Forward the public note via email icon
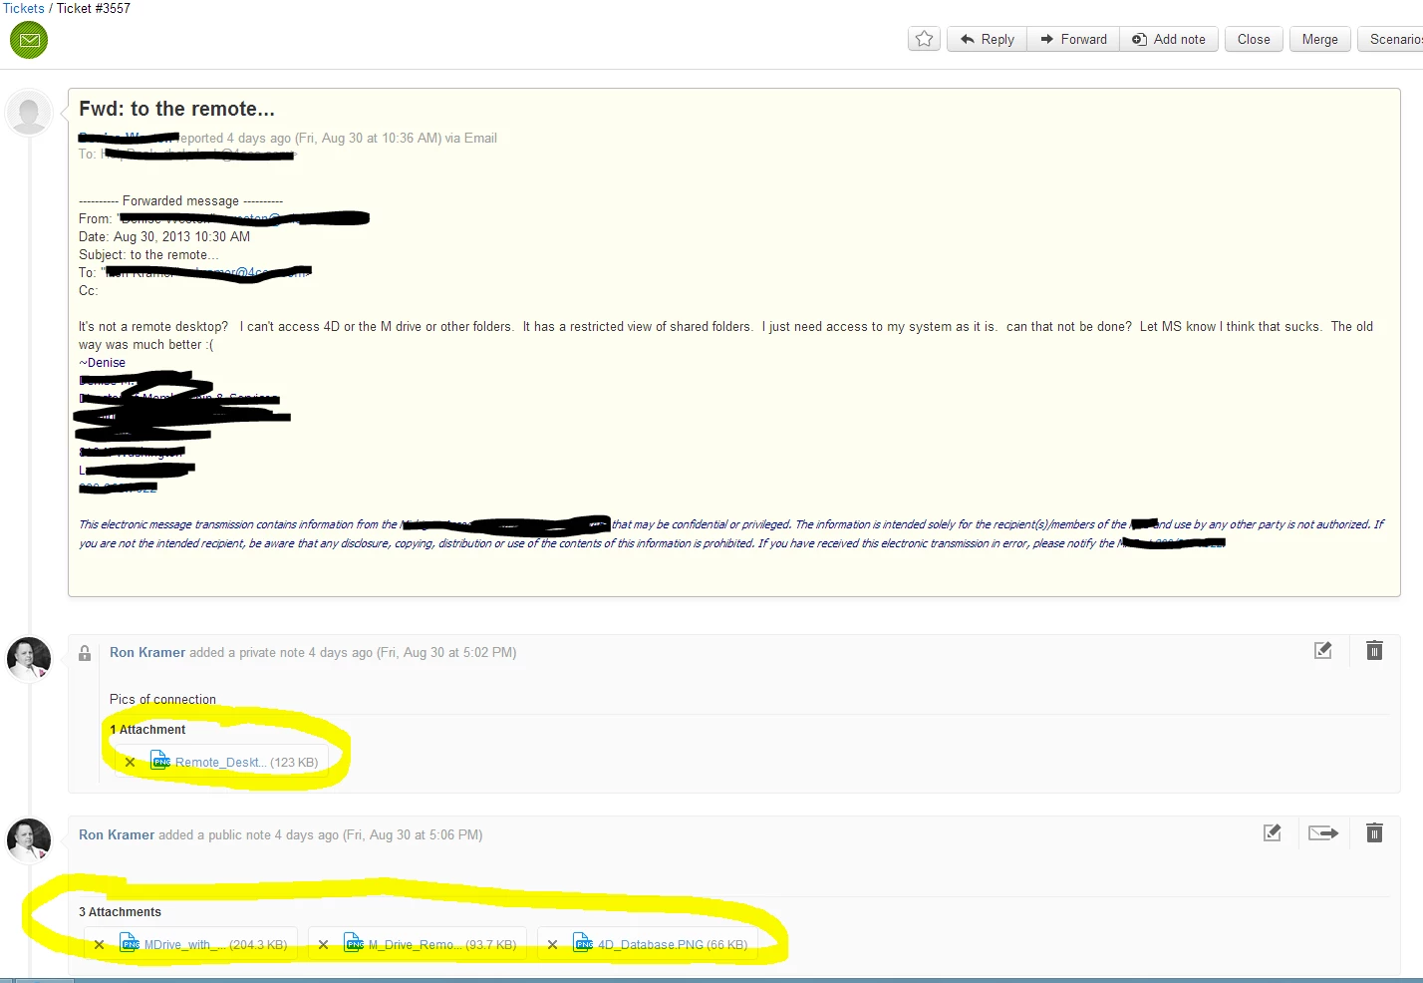The width and height of the screenshot is (1423, 983). pos(1323,832)
